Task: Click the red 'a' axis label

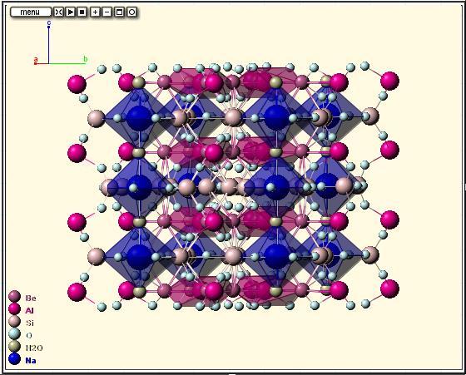Action: (x=36, y=59)
